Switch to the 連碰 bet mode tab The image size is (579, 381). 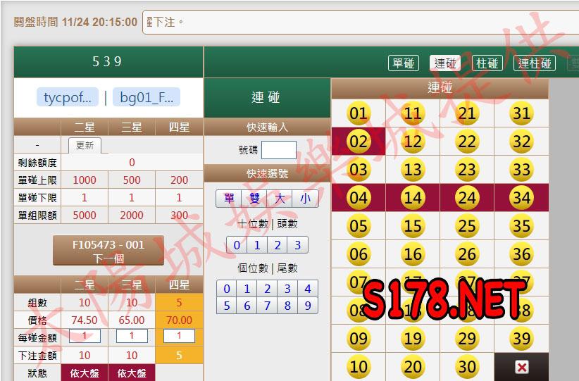(x=445, y=63)
